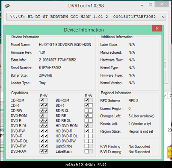Toggle DVD+R DL write checkbox
Image resolution: width=172 pixels, height=168 pixels.
tap(46, 141)
